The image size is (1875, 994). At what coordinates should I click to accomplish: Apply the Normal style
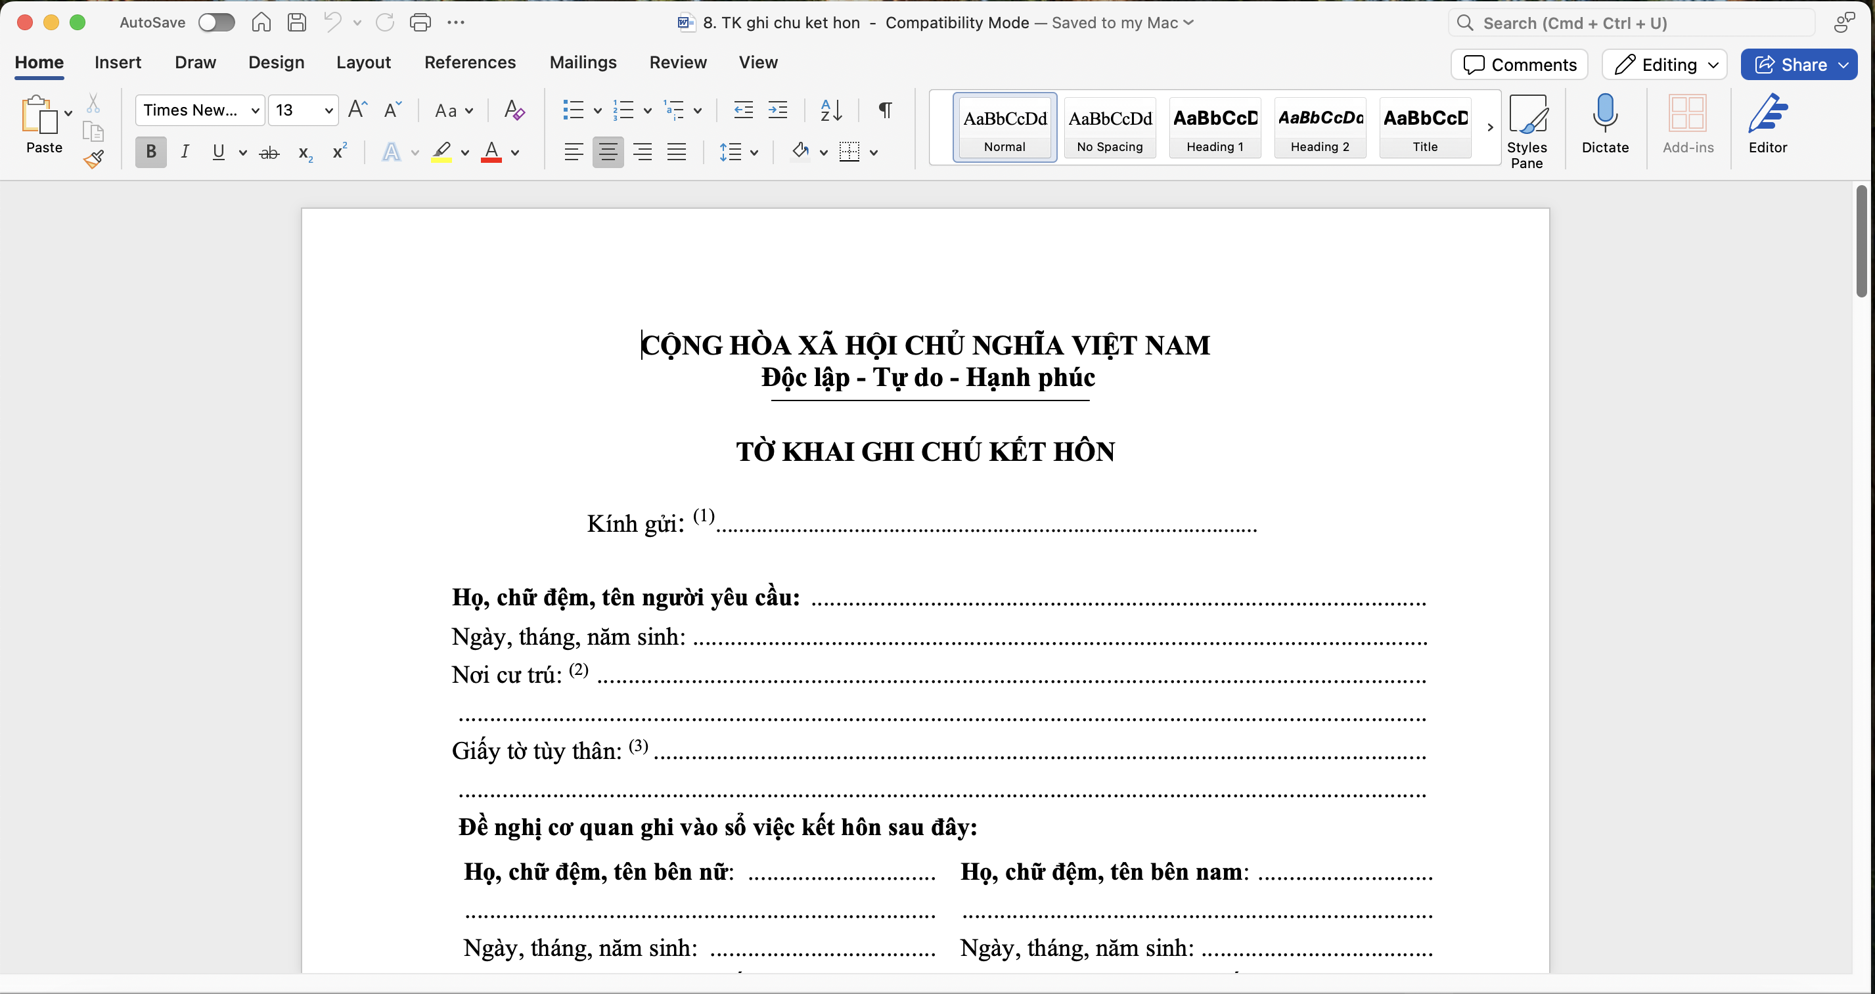[1005, 127]
